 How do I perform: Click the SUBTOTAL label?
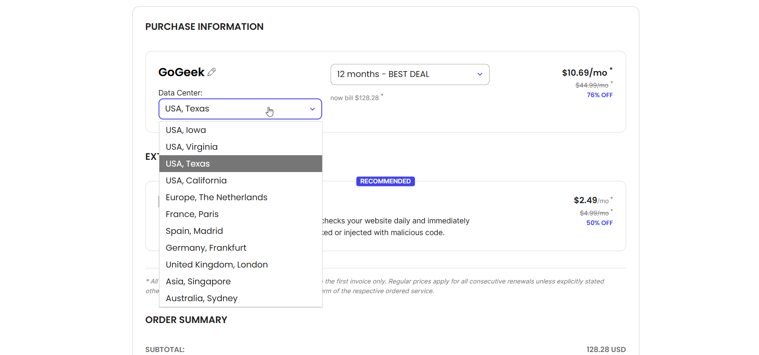165,350
